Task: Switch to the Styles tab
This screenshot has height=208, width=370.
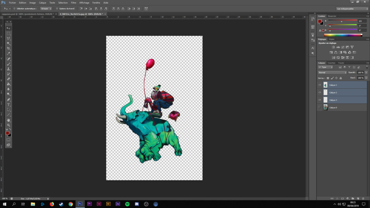Action: click(332, 39)
